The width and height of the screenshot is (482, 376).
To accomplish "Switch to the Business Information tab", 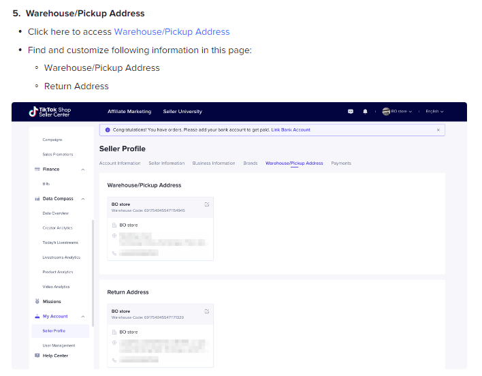I will pos(214,163).
